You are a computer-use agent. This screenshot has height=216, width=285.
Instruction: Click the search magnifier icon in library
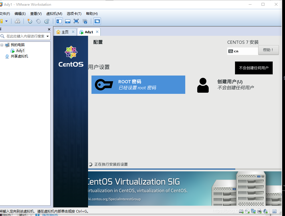(x=2, y=36)
